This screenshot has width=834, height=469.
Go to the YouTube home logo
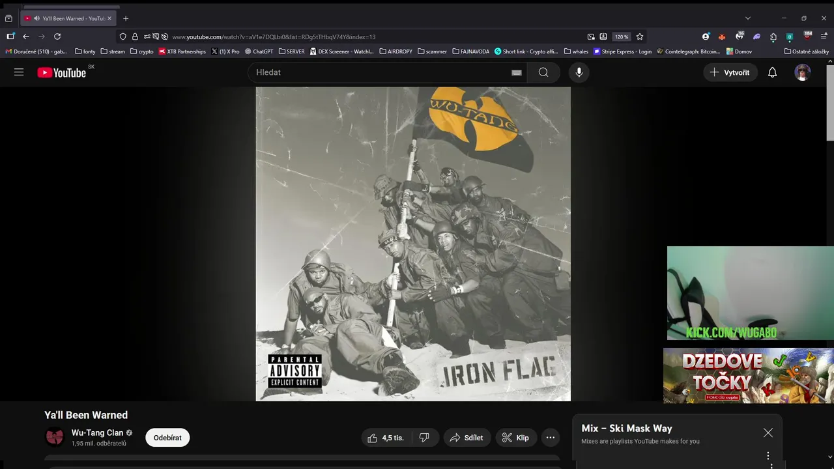(62, 72)
